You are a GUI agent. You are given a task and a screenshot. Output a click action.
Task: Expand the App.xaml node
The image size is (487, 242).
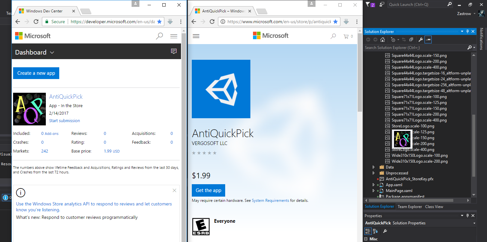(x=373, y=185)
